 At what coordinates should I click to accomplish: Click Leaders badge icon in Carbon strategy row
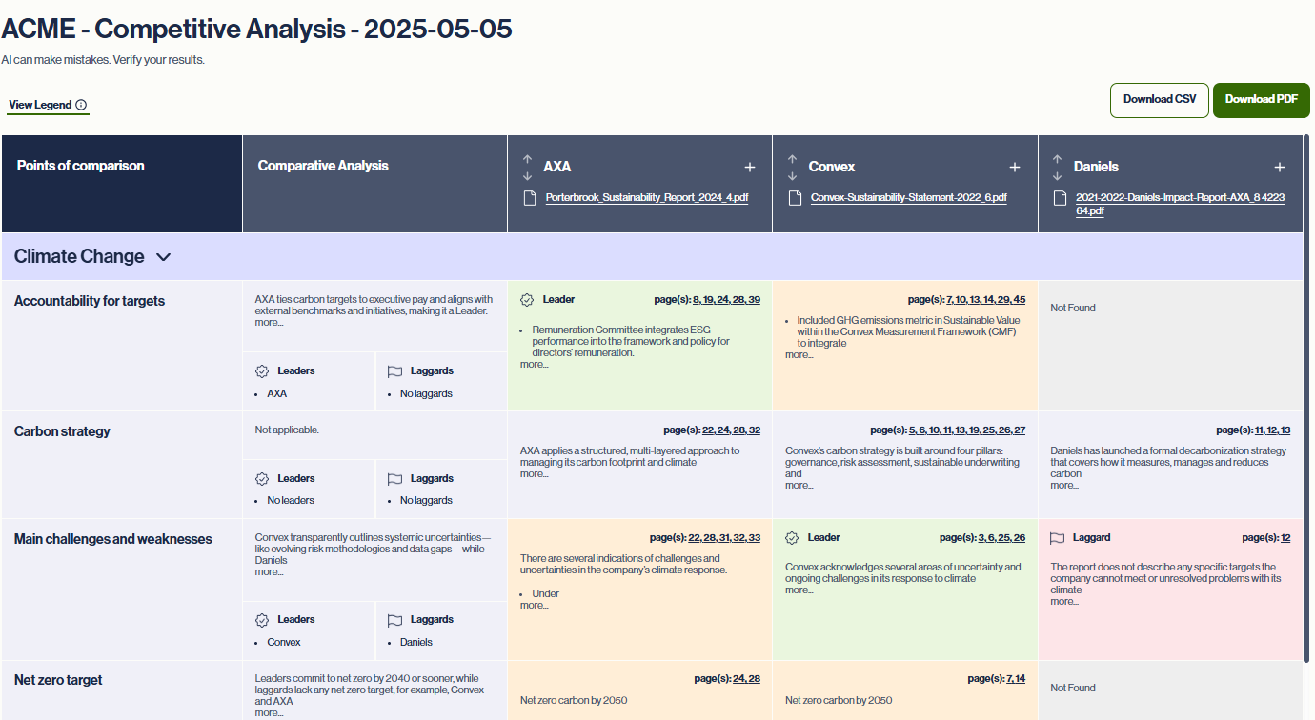click(262, 478)
